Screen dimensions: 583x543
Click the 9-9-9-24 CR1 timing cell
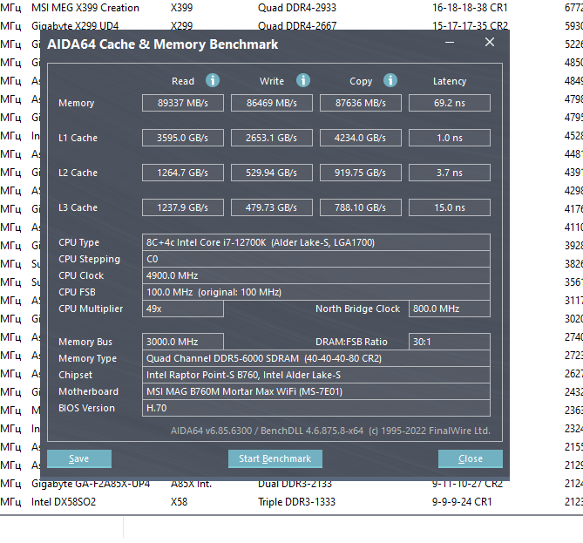coord(462,502)
